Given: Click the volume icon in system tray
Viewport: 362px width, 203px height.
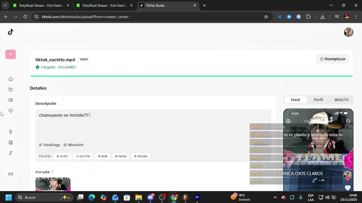Looking at the screenshot, I should pyautogui.click(x=327, y=197).
